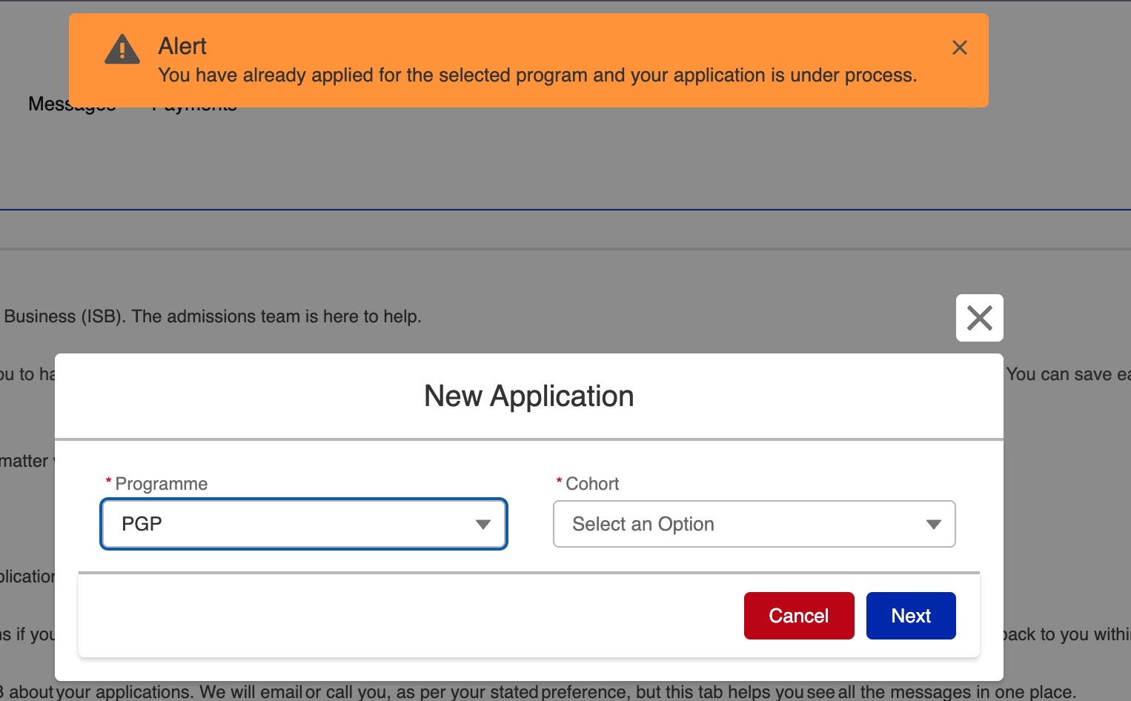Click the bottom text about messages in one place
1131x701 pixels.
click(x=563, y=692)
